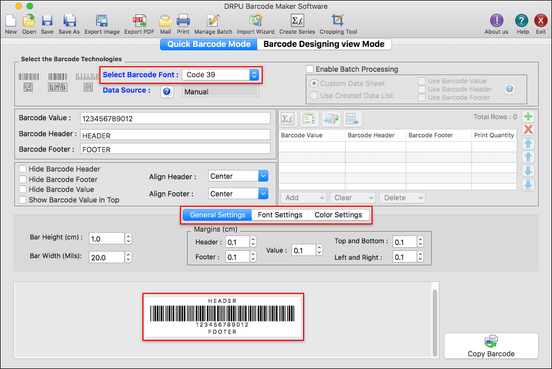Click the Top and Bottom margin stepper

pyautogui.click(x=420, y=242)
